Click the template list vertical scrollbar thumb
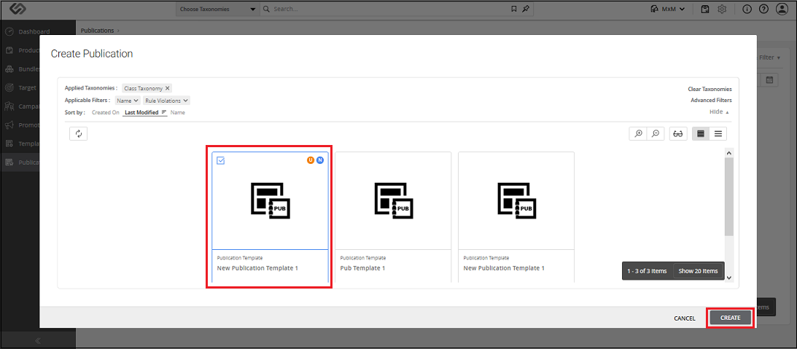The image size is (797, 349). (729, 197)
